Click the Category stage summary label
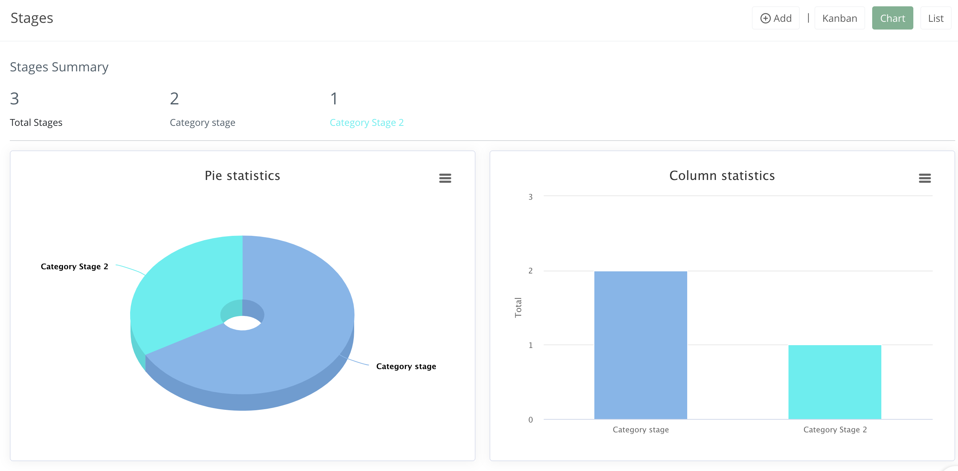958x471 pixels. pyautogui.click(x=203, y=122)
